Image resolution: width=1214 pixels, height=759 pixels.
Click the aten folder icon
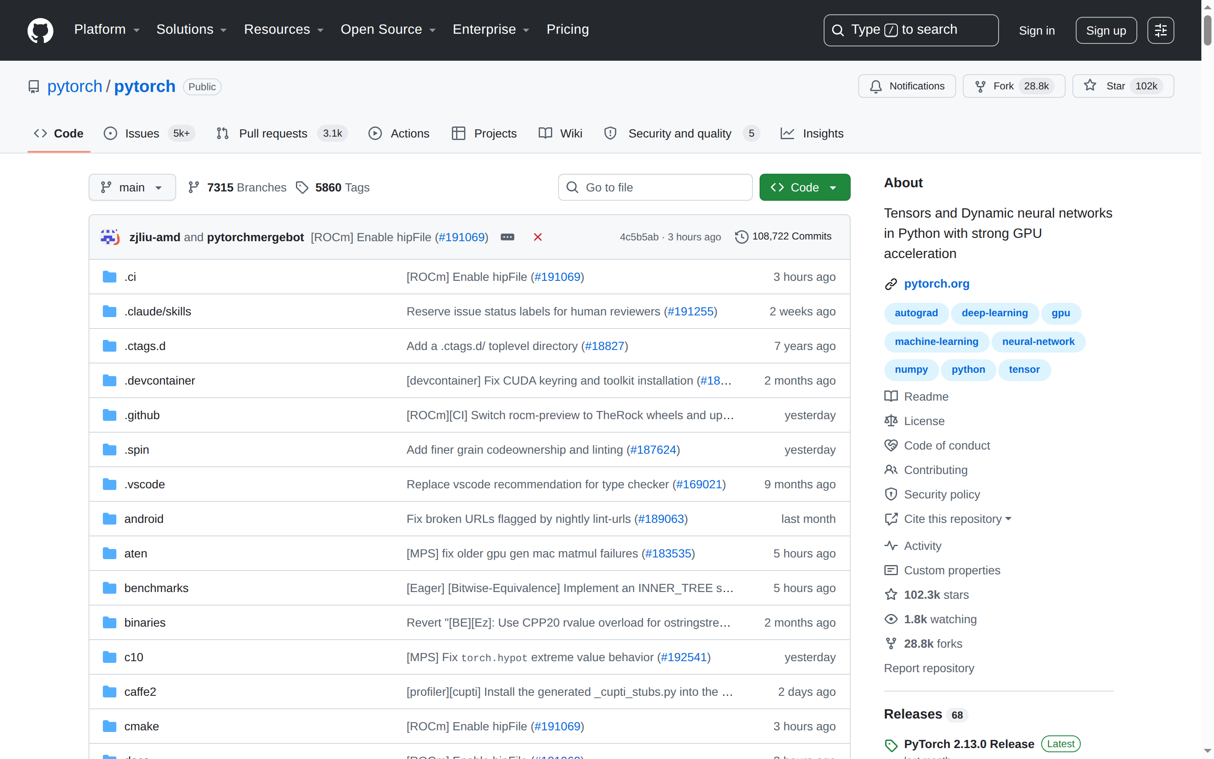tap(109, 553)
